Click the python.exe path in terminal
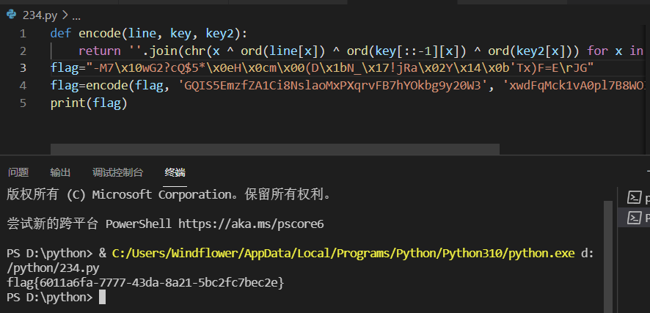 click(x=343, y=254)
